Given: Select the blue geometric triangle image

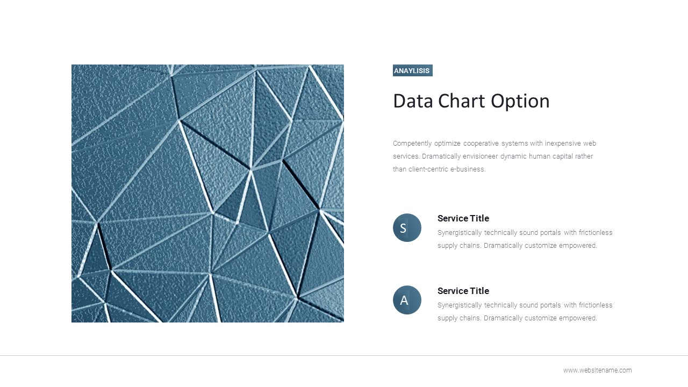Looking at the screenshot, I should (207, 193).
